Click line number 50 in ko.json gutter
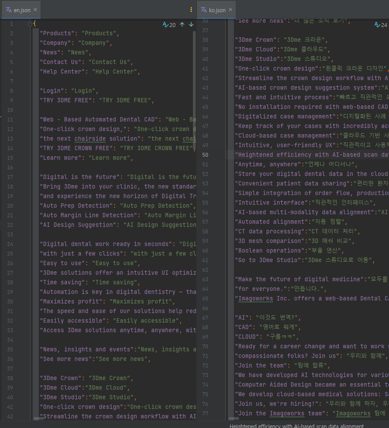 click(205, 155)
